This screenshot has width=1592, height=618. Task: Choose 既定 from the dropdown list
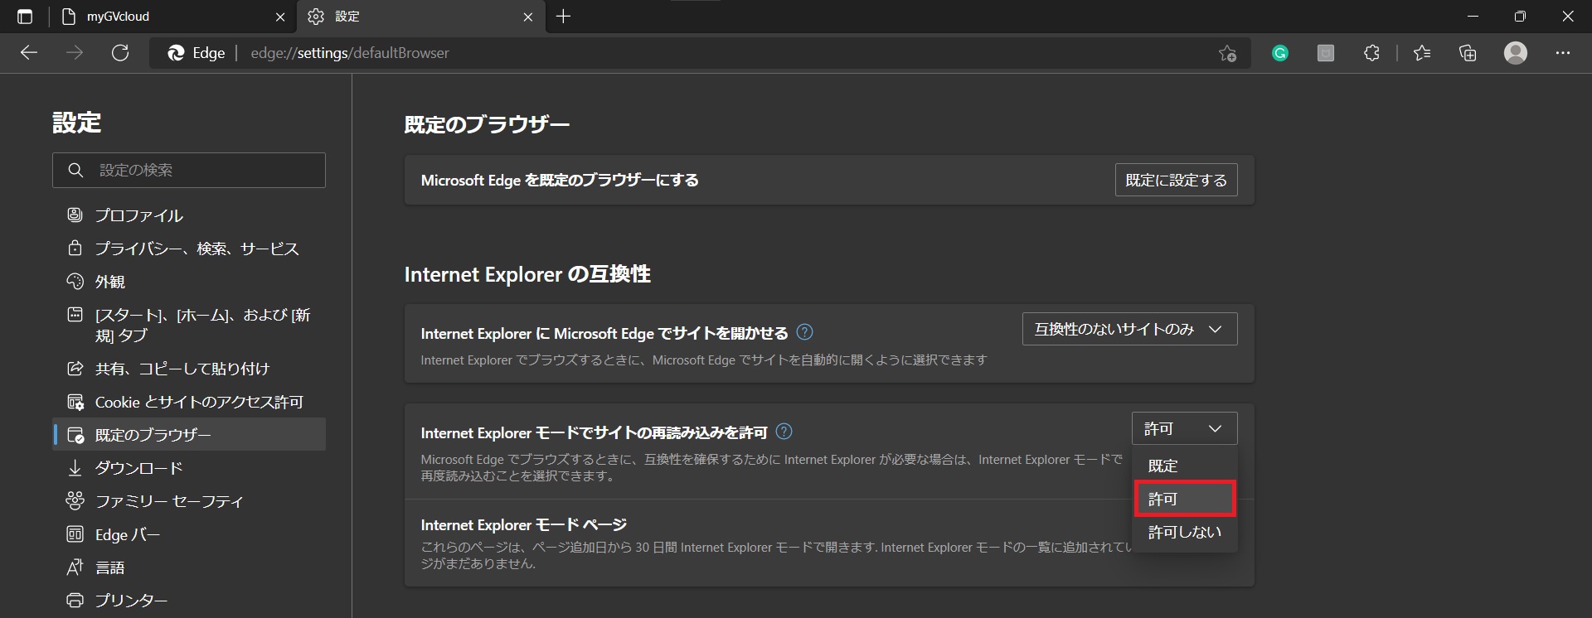[1185, 466]
